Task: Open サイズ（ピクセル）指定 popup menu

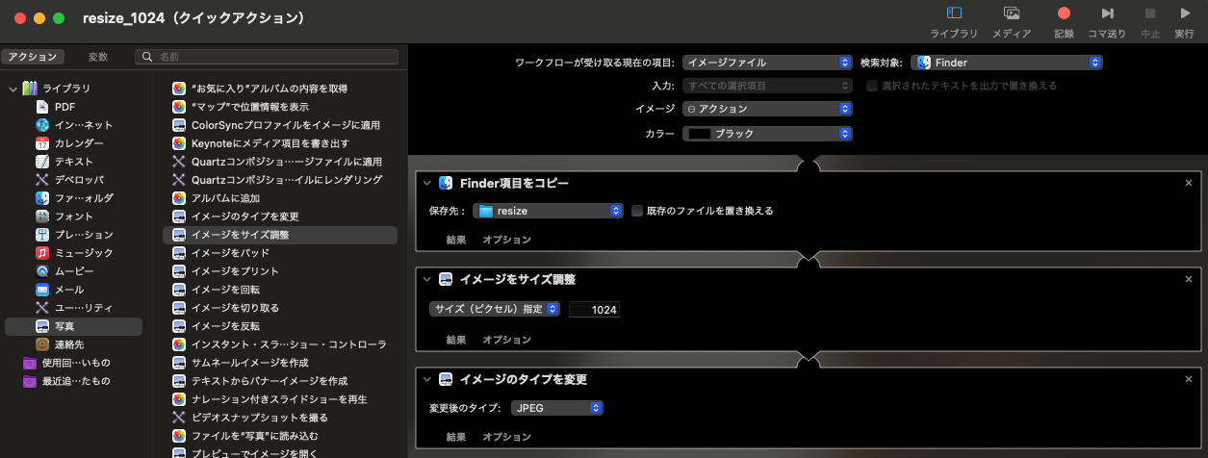Action: click(x=494, y=310)
